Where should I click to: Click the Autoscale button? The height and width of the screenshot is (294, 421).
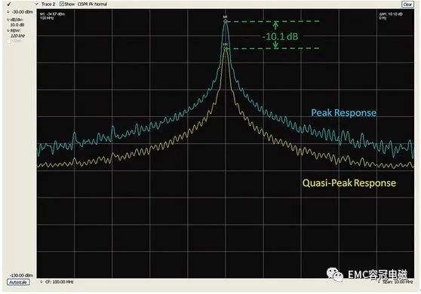tap(18, 282)
